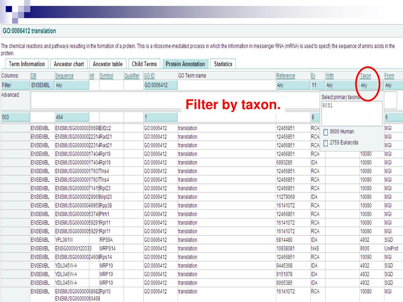The image size is (403, 302).
Task: Open the Taxon filter set to Any
Action: pos(372,85)
